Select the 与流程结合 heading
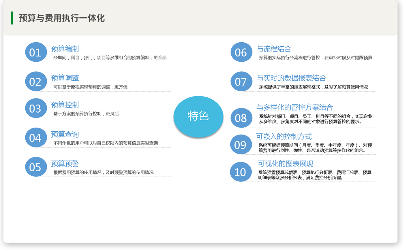The height and width of the screenshot is (252, 411). pos(274,49)
